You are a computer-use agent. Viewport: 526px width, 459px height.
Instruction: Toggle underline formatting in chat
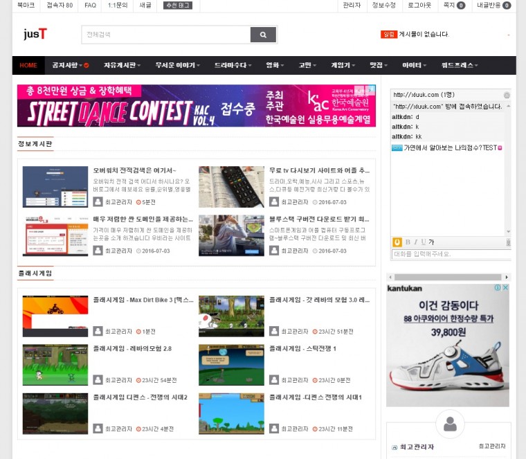coord(423,242)
